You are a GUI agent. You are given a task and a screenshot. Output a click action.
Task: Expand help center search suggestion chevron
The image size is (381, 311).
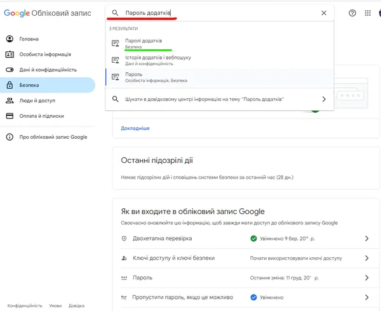coord(324,99)
